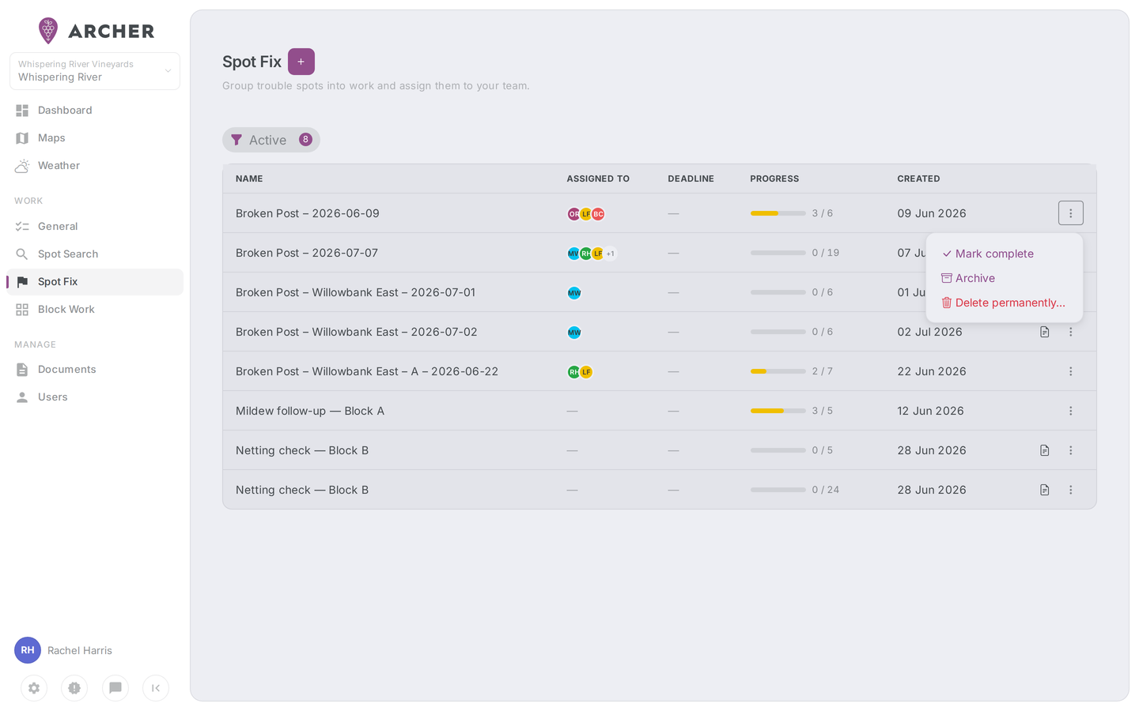Open the options menu on the Netting check 0 / 24 row
This screenshot has height=711, width=1139.
coord(1071,490)
